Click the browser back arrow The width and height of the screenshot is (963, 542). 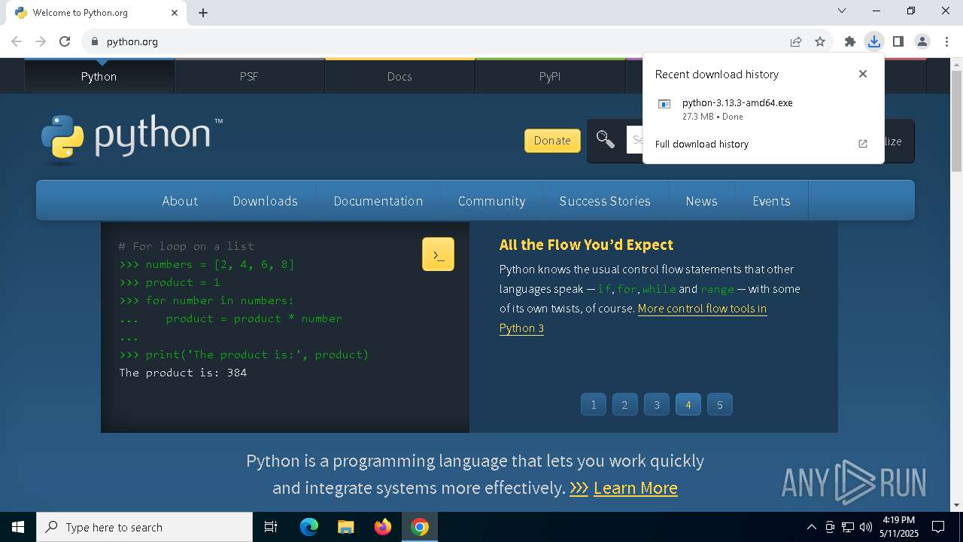(x=17, y=41)
